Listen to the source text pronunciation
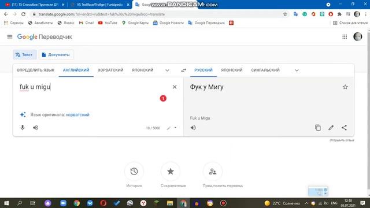The height and width of the screenshot is (208, 370). coord(35,128)
